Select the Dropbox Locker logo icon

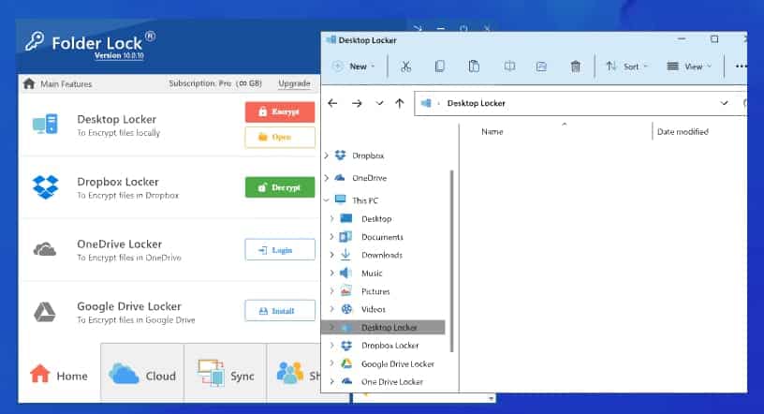point(45,186)
